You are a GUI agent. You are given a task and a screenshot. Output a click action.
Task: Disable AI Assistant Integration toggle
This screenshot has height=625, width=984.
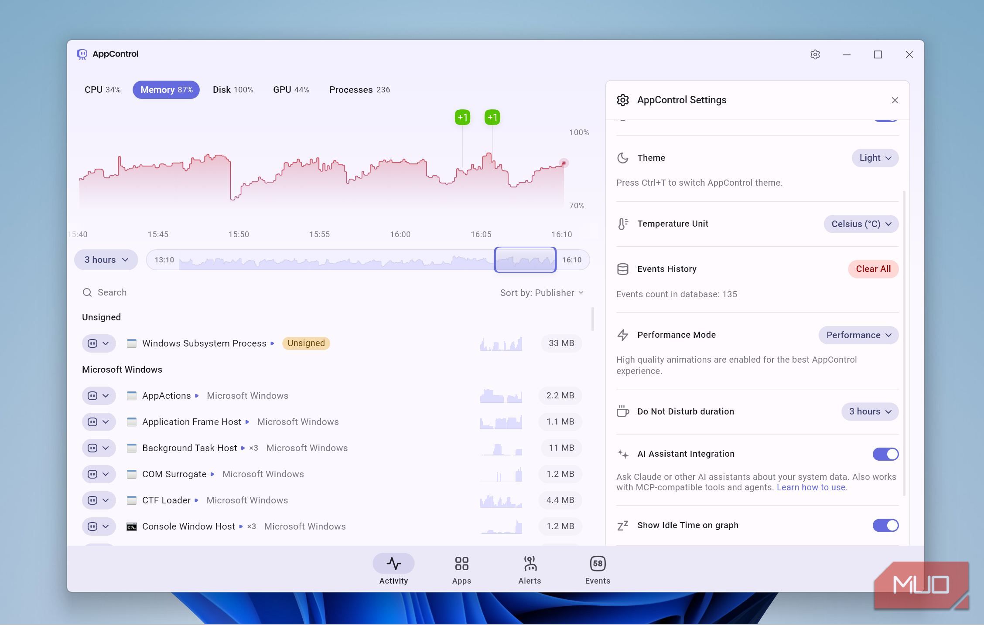coord(885,454)
